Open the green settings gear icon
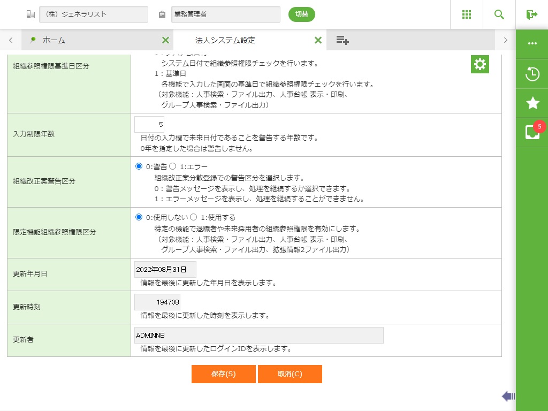Image resolution: width=548 pixels, height=411 pixels. click(480, 64)
